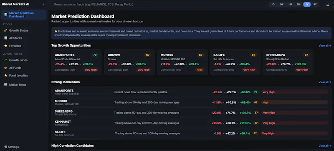Click the 67 score badge in SAILIFE momentum row
The width and height of the screenshot is (334, 151).
click(255, 134)
